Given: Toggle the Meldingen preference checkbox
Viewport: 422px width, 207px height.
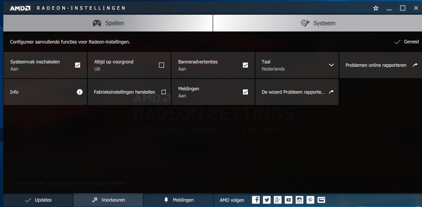Looking at the screenshot, I should 245,92.
